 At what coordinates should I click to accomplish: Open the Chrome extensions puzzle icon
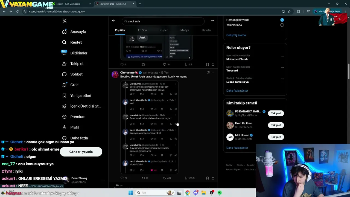click(298, 11)
